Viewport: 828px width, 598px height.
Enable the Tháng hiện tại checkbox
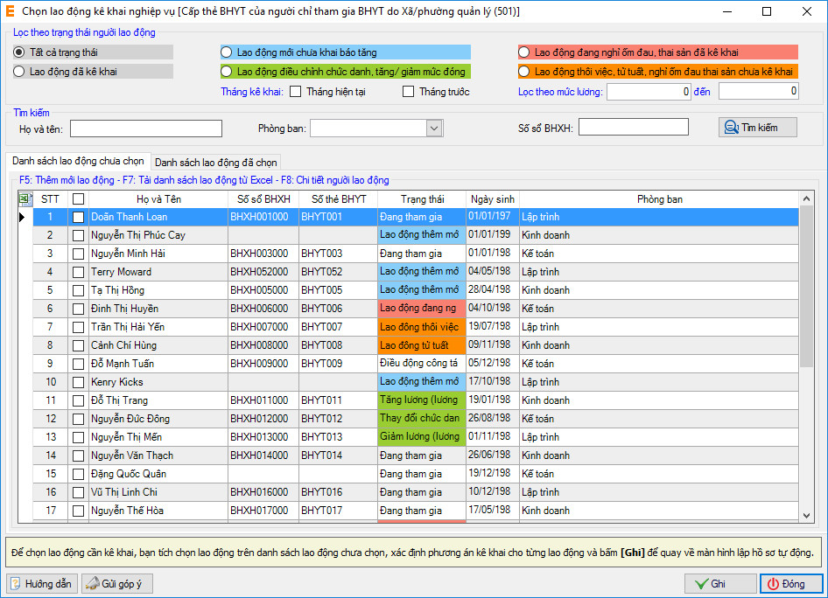(x=295, y=92)
